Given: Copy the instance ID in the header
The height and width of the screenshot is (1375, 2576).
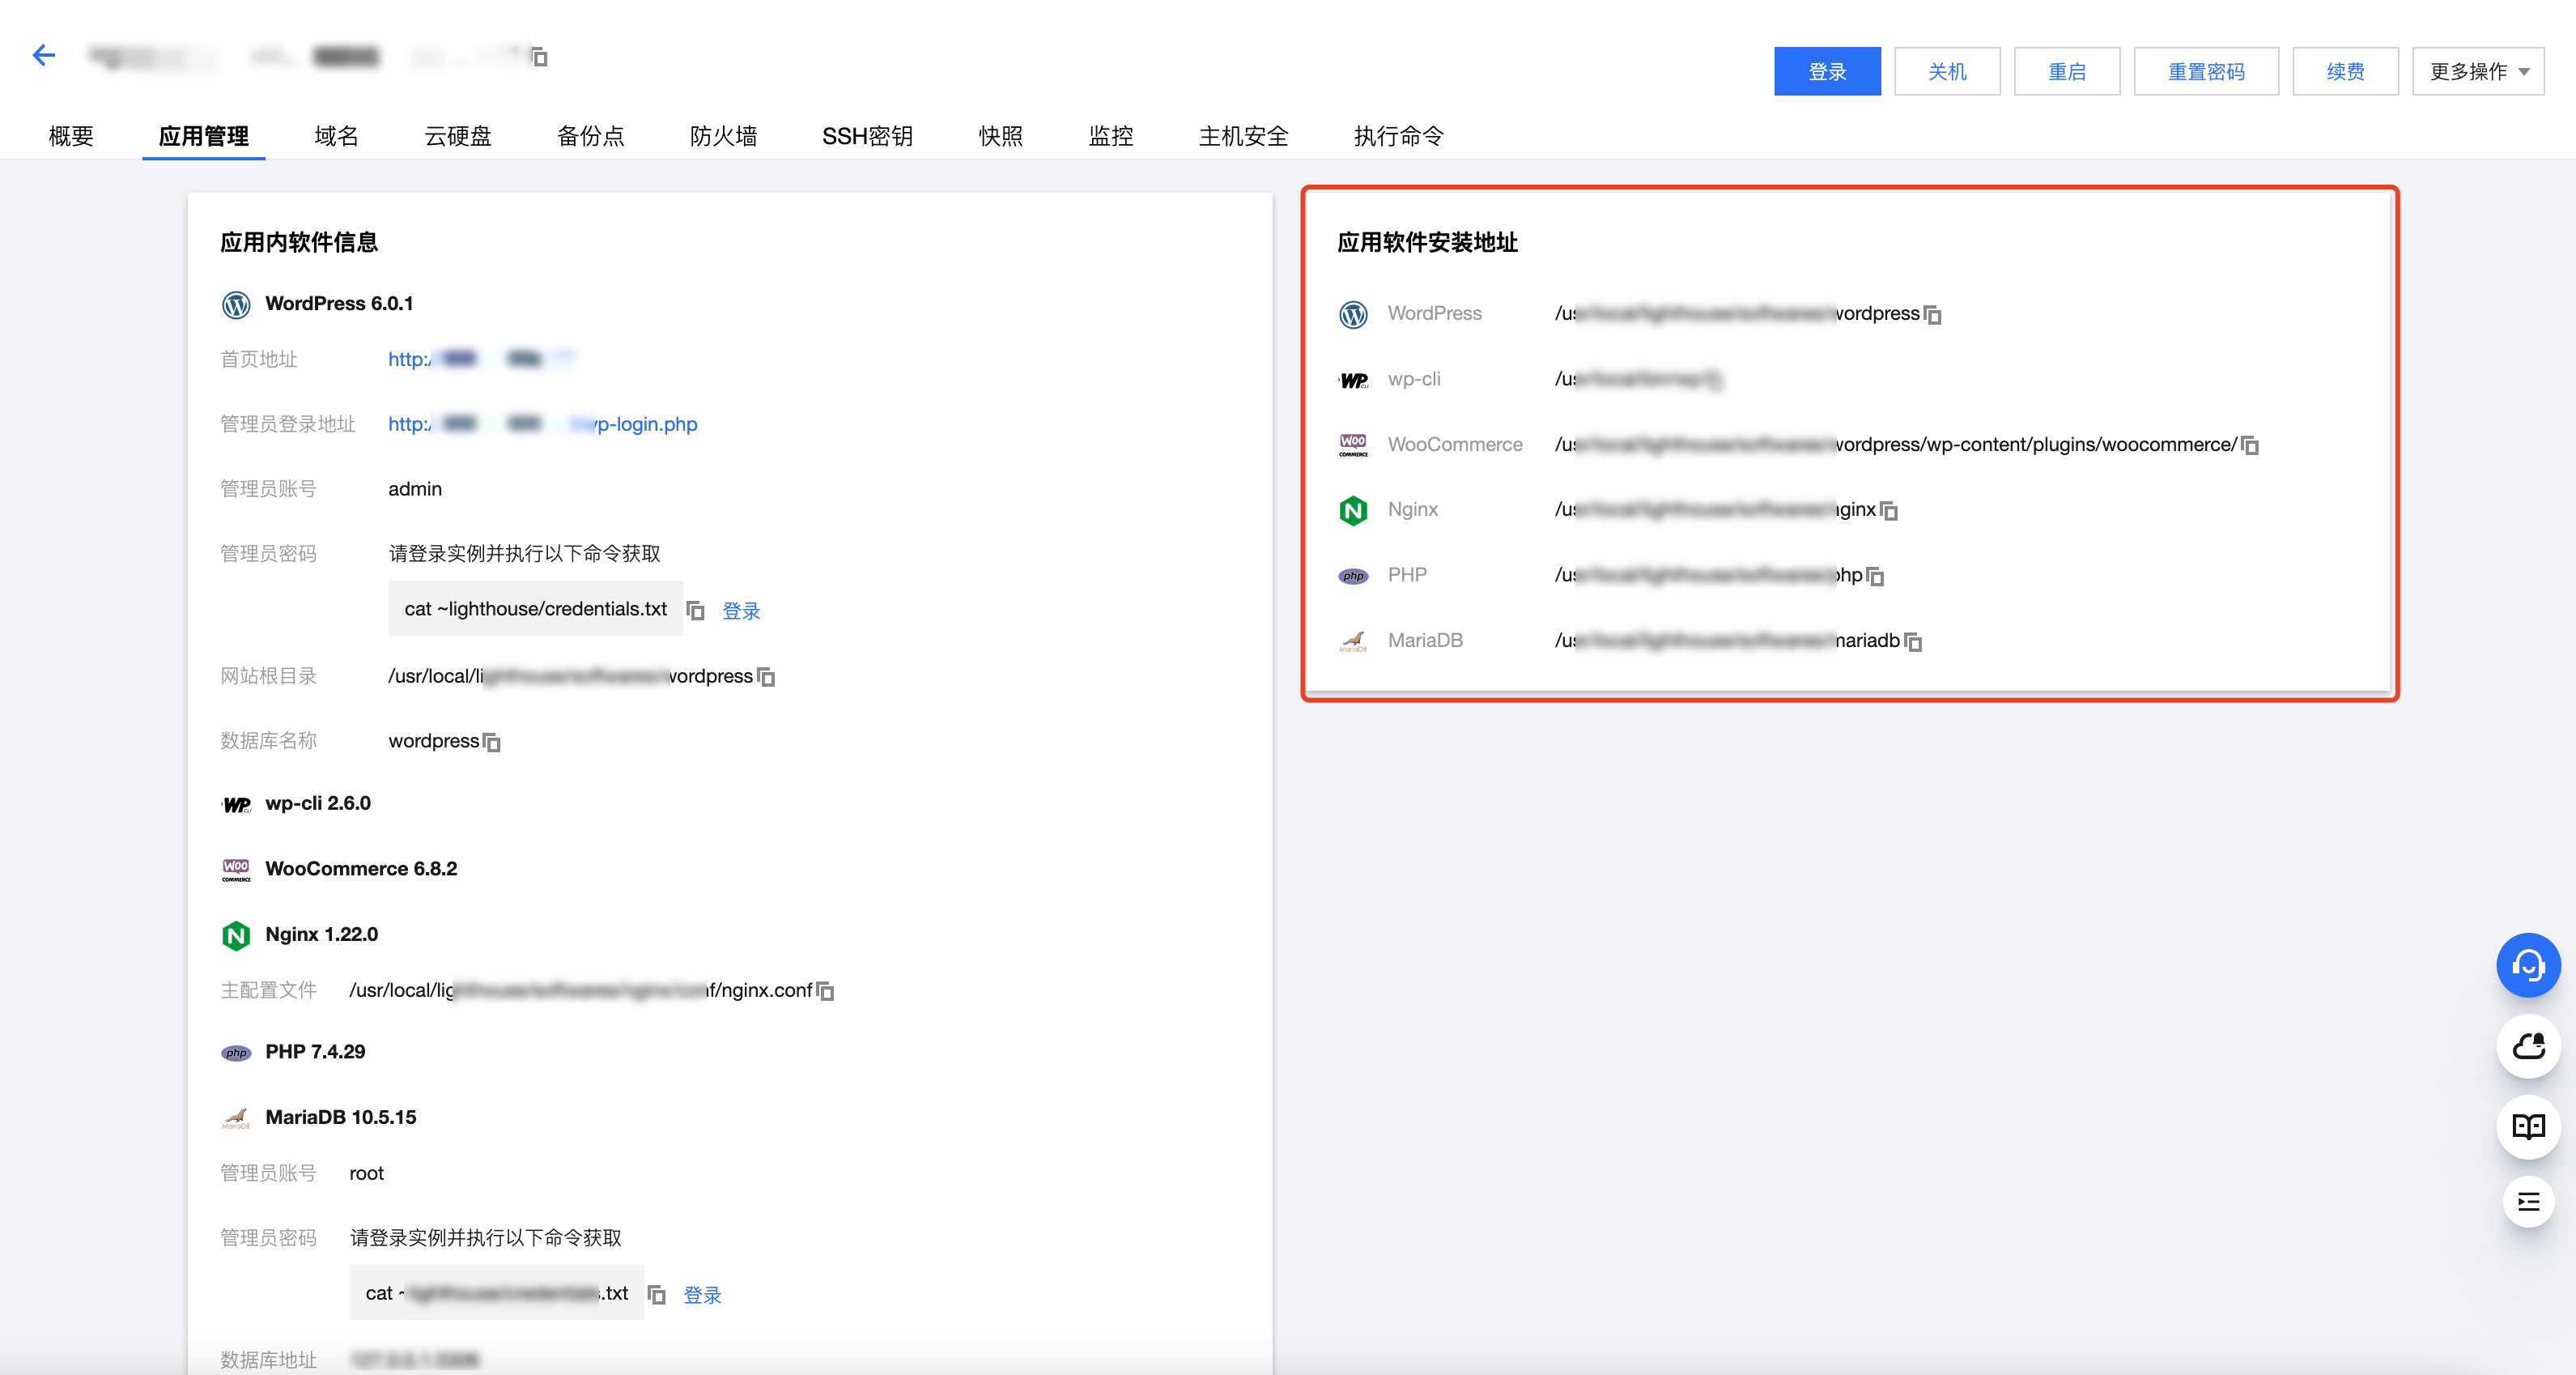Looking at the screenshot, I should tap(539, 57).
